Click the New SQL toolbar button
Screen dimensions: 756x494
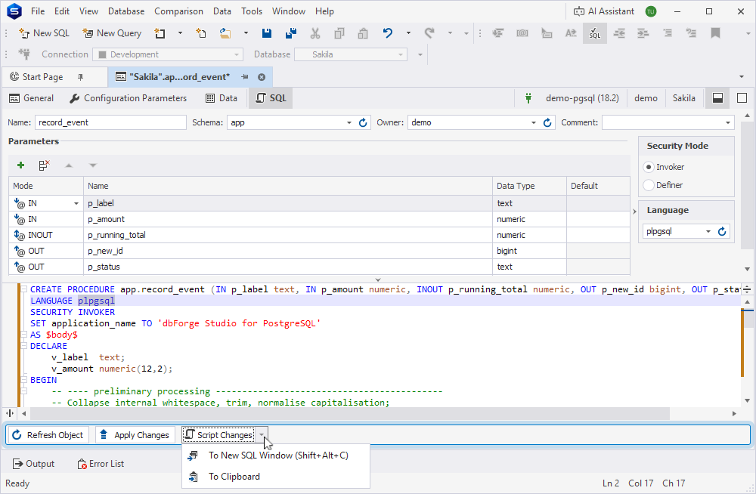44,33
